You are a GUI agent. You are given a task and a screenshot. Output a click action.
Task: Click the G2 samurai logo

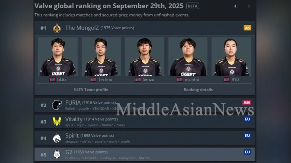point(57,154)
